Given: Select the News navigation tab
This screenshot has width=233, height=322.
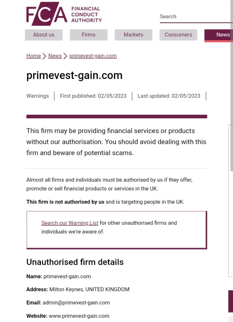Looking at the screenshot, I should (219, 35).
